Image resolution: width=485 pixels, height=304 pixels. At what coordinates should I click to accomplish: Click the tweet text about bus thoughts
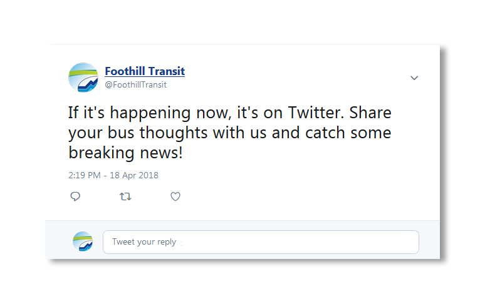click(x=229, y=133)
